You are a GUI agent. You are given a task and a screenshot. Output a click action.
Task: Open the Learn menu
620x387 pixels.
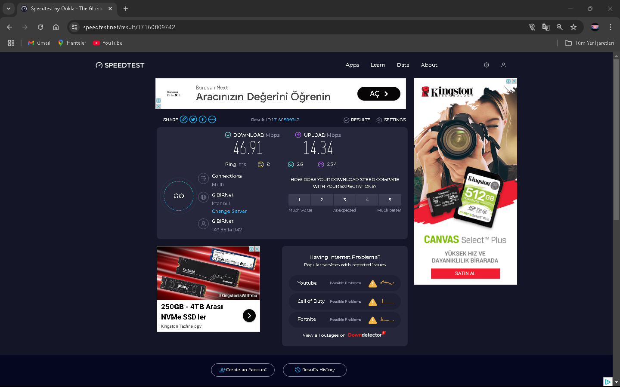pos(378,65)
